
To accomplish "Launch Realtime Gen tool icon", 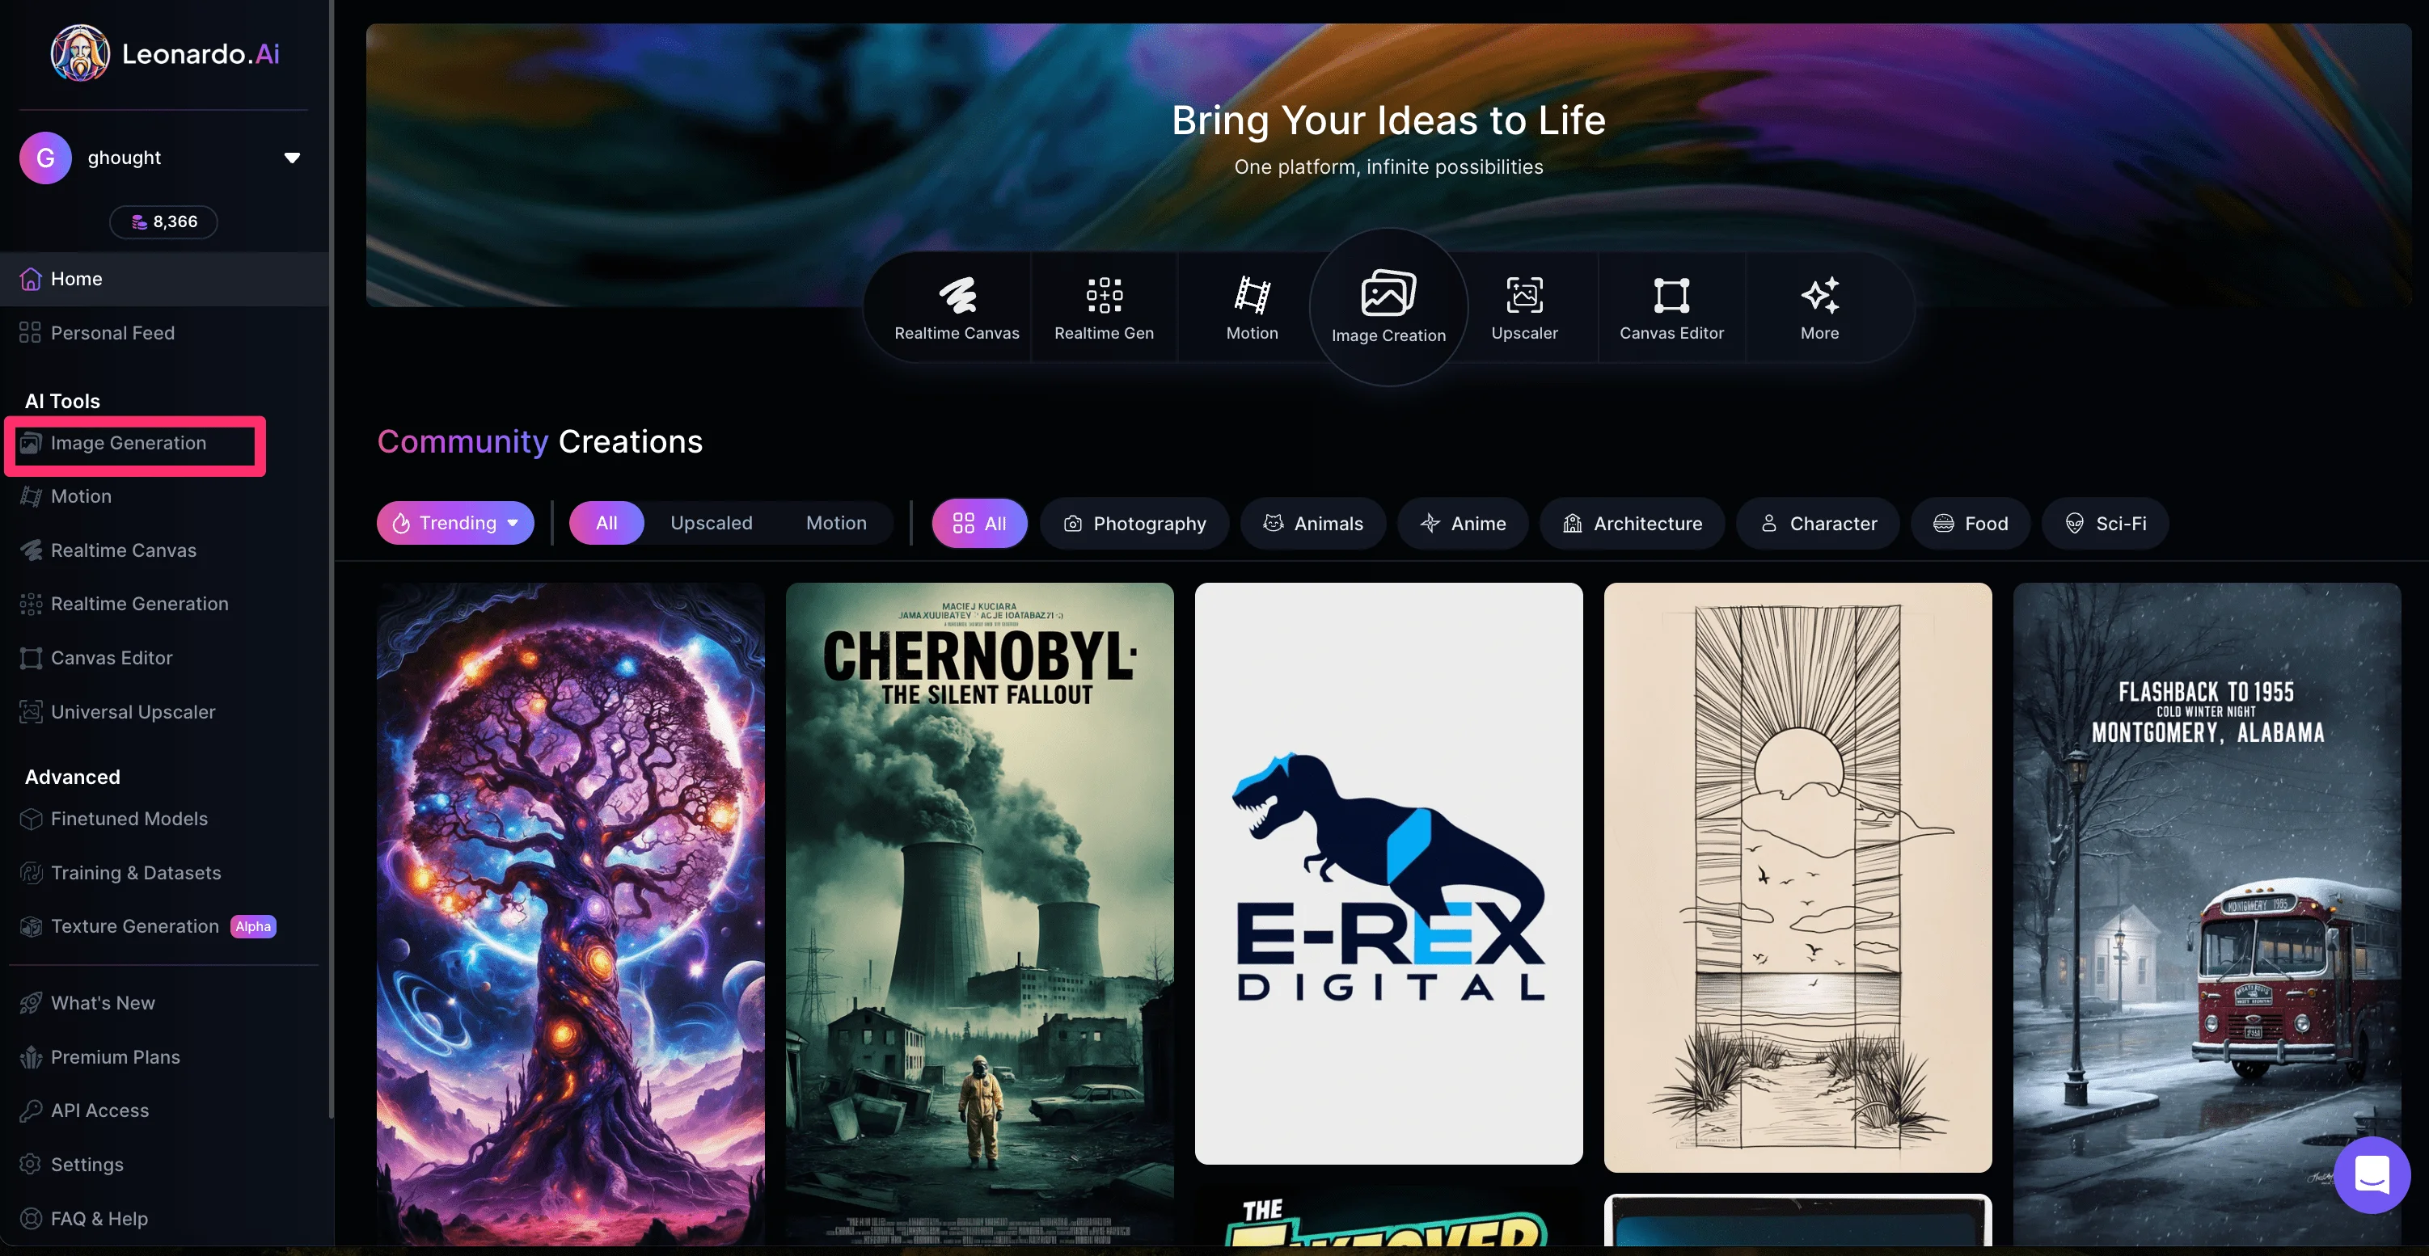I will point(1103,308).
